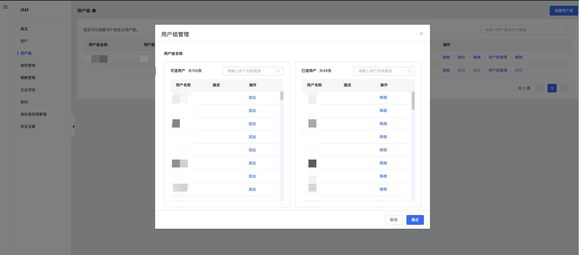Image resolution: width=579 pixels, height=255 pixels.
Task: Focus the 可选用户 name search field
Action: click(253, 71)
